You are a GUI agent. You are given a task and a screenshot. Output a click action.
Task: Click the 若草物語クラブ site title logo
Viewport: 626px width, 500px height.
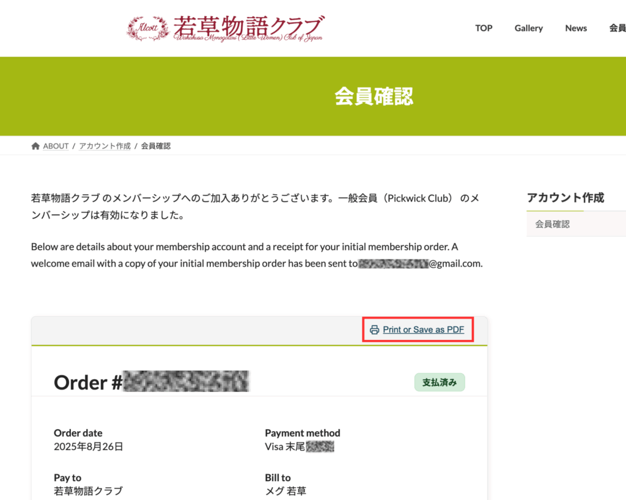249,28
